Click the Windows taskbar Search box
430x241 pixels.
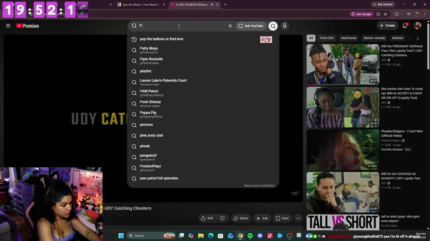pyautogui.click(x=152, y=236)
